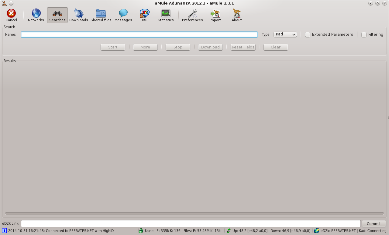
Task: Click the up/down transfer arrows icon
Action: 229,231
